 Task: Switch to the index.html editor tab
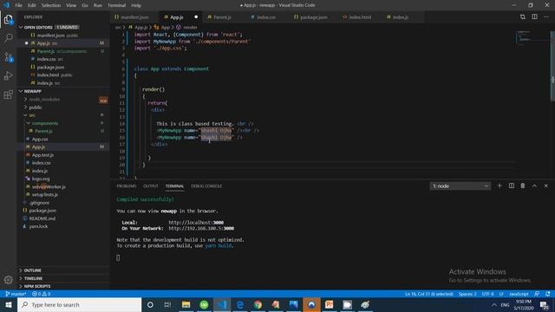click(360, 17)
